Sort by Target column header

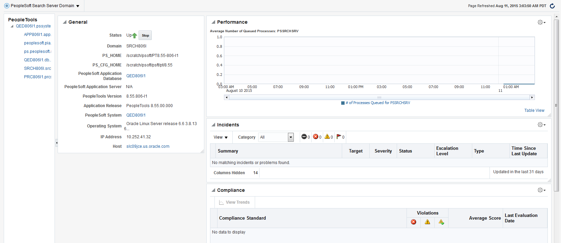356,151
